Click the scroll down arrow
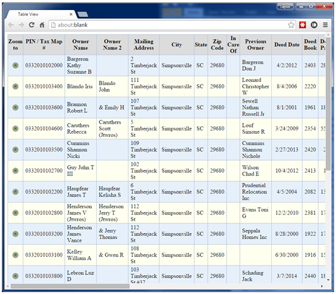Viewport: 336px width, 294px height. click(328, 280)
